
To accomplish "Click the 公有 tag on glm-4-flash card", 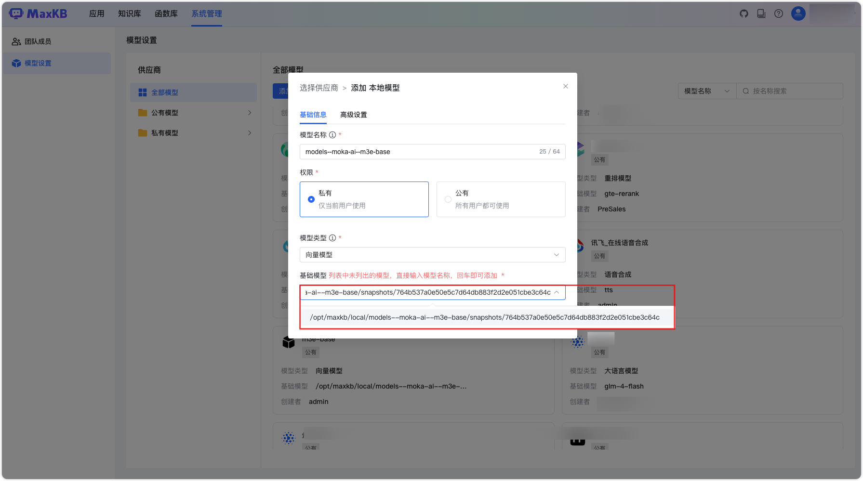I will pos(600,352).
